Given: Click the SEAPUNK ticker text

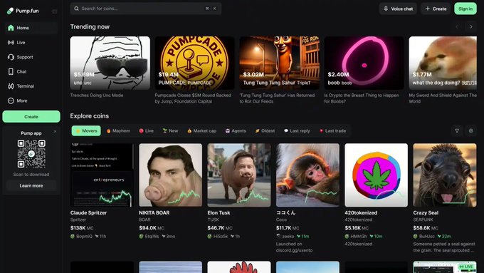Looking at the screenshot, I should tap(423, 220).
